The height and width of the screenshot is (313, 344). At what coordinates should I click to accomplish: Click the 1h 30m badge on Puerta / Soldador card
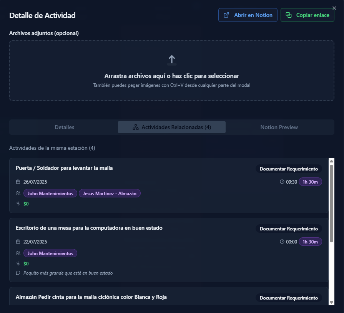coord(310,182)
